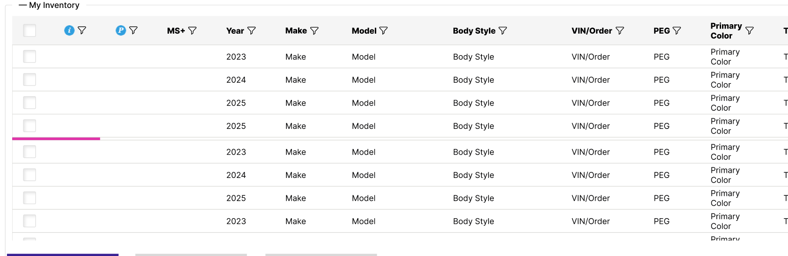The image size is (788, 256).
Task: Sort by Year column header
Action: click(x=235, y=30)
